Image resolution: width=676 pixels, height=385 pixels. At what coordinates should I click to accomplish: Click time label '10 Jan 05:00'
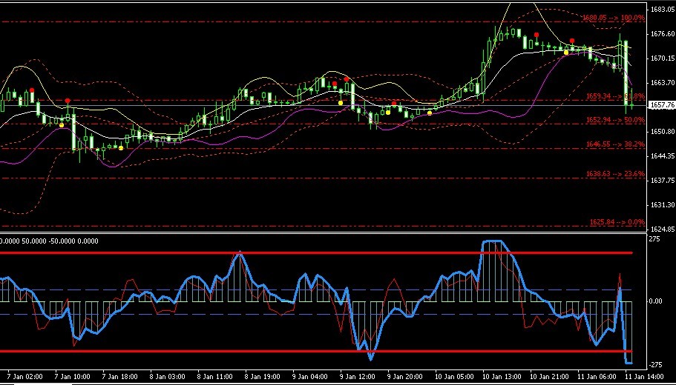[x=454, y=377]
